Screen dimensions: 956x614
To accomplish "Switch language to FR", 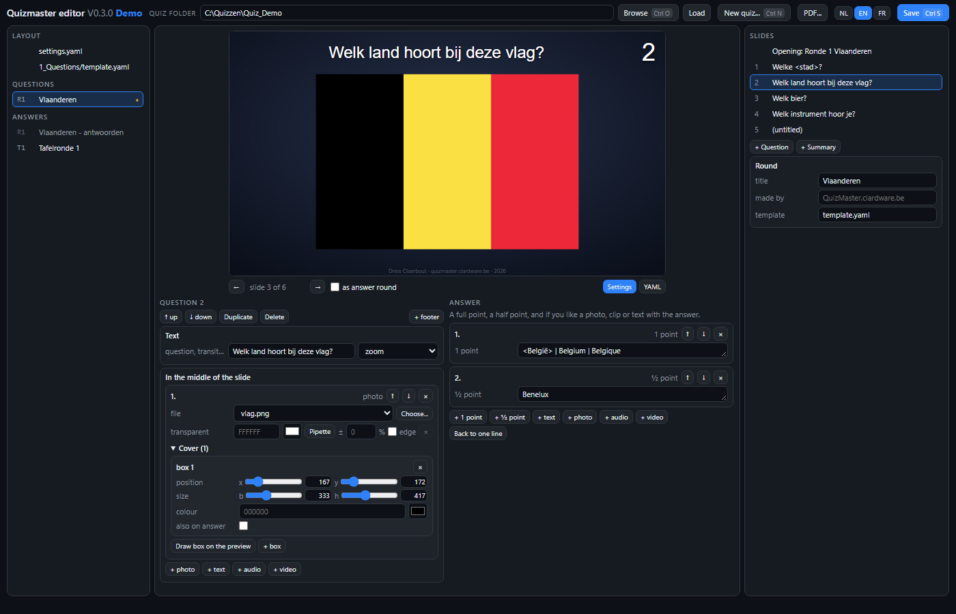I will (882, 13).
